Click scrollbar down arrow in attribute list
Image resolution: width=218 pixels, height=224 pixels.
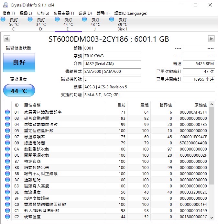(212, 218)
